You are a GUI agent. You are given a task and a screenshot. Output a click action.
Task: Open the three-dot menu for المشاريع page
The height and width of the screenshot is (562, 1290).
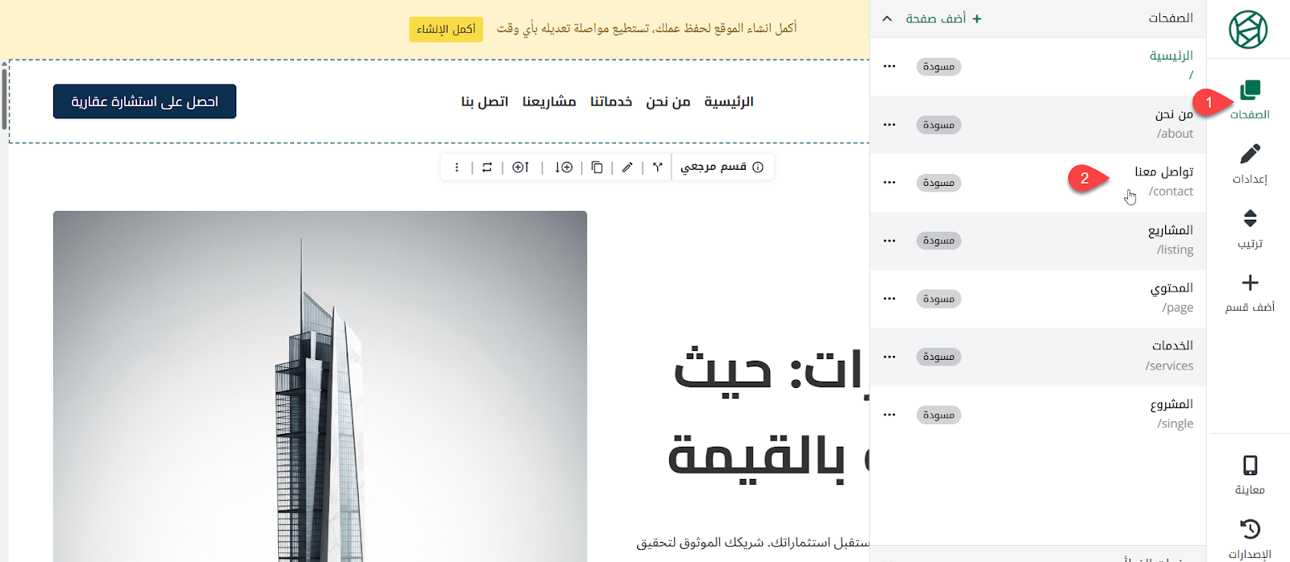(889, 241)
